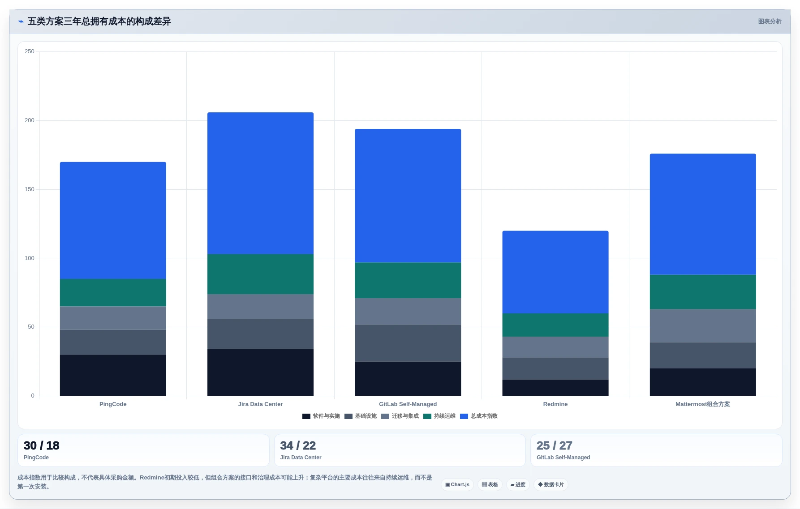The image size is (800, 509).
Task: Open the GitLab Self-Managed 25 / 27 card
Action: pos(656,450)
